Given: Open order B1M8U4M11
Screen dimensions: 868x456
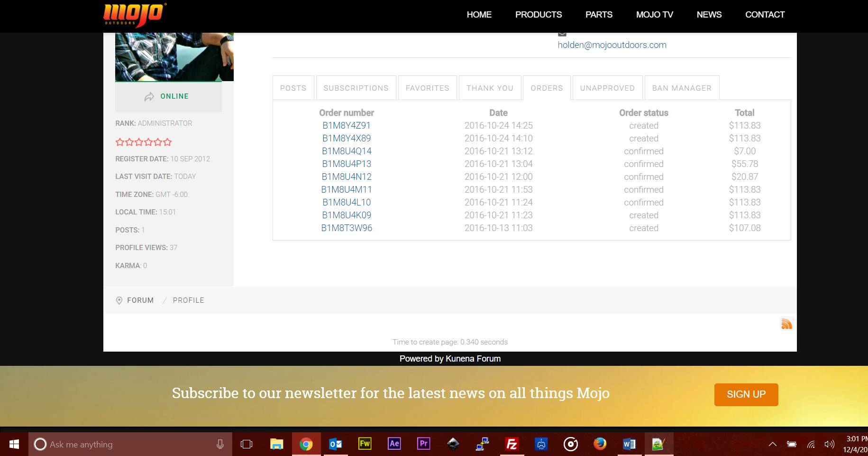Looking at the screenshot, I should 347,189.
